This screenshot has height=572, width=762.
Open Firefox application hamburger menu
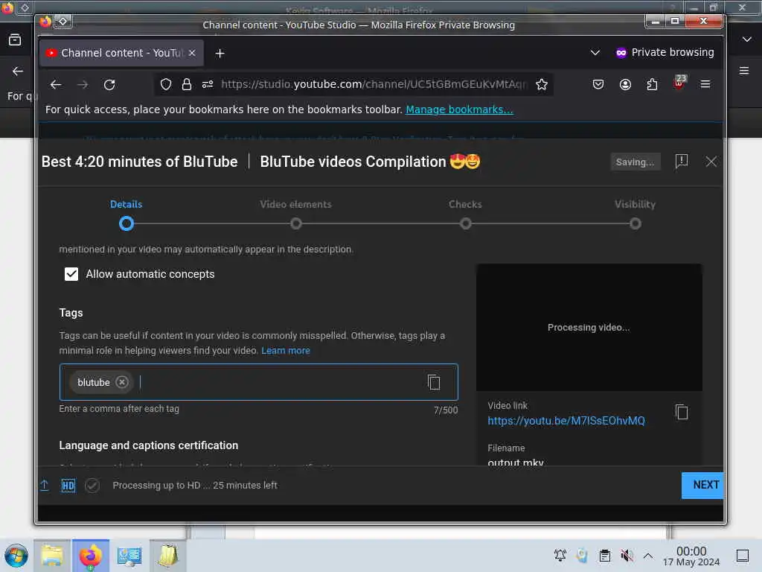pos(705,85)
